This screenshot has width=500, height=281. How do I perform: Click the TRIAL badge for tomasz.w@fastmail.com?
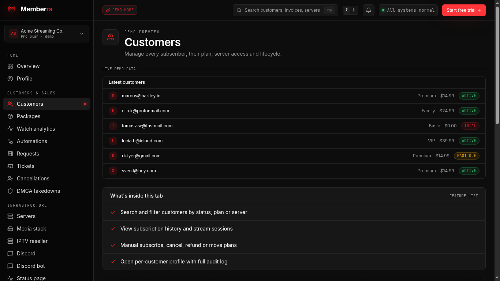pos(470,126)
